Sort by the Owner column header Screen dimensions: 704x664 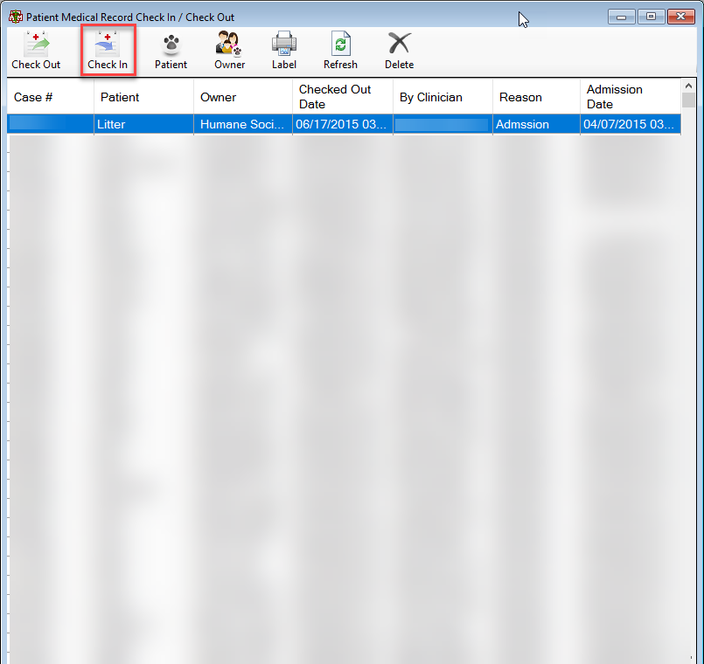tap(243, 97)
